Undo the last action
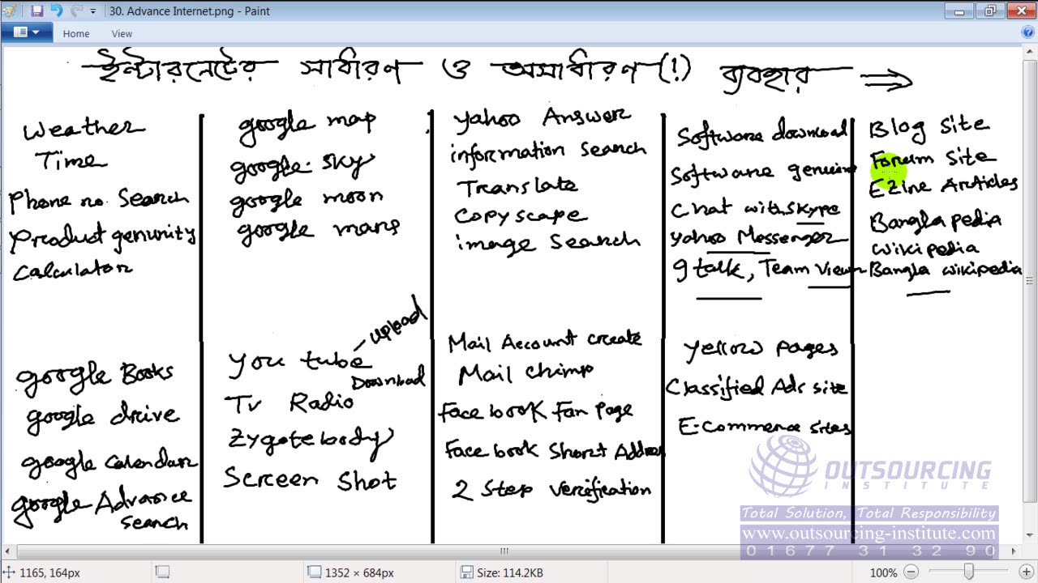Image resolution: width=1038 pixels, height=583 pixels. (x=57, y=11)
